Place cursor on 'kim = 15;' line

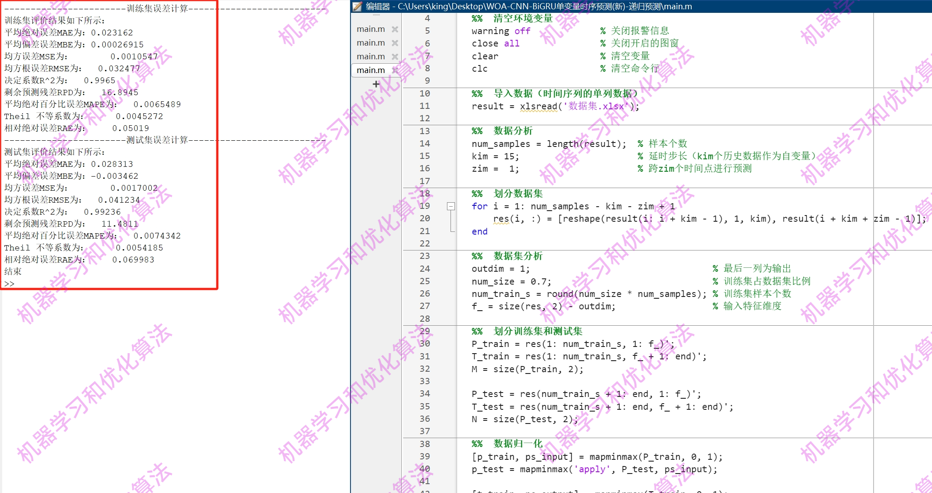[x=495, y=156]
